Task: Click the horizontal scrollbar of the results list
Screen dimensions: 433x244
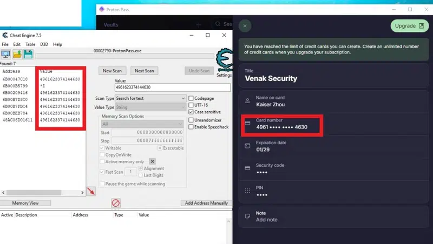Action: [34, 193]
